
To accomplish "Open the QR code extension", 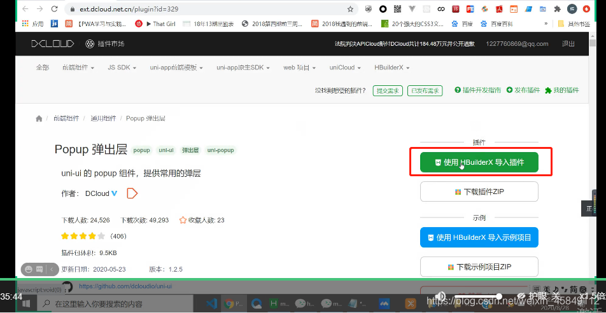I will (x=397, y=8).
